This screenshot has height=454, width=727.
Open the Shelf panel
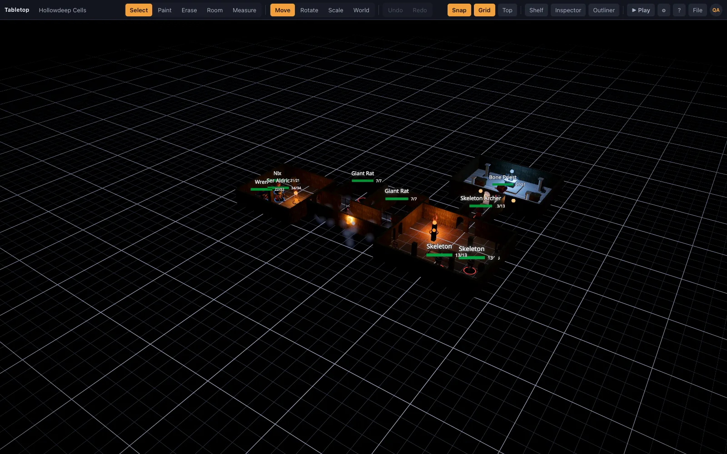[536, 10]
